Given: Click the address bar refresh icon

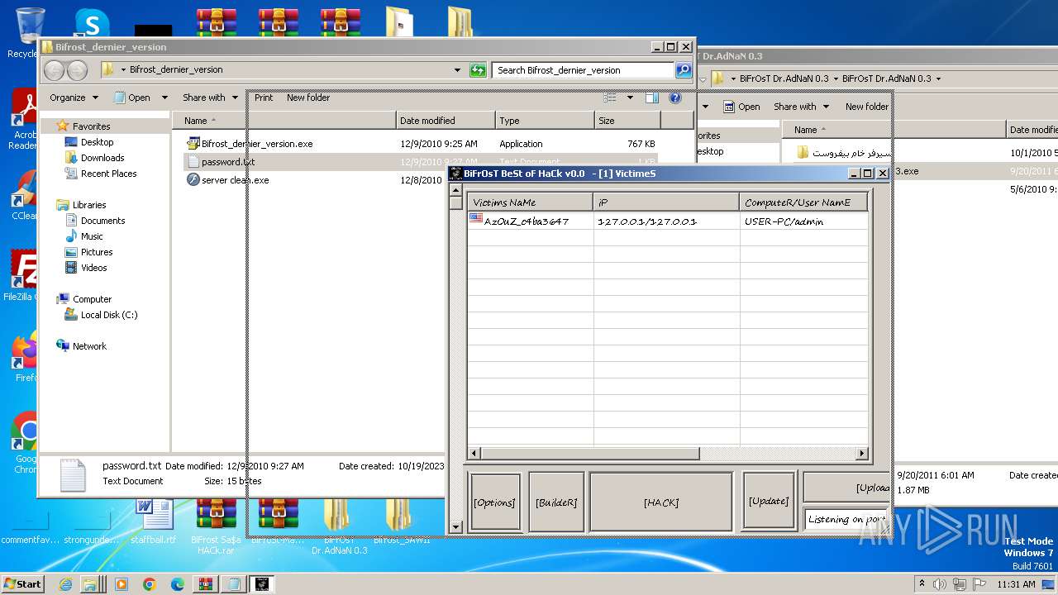Looking at the screenshot, I should coord(478,70).
